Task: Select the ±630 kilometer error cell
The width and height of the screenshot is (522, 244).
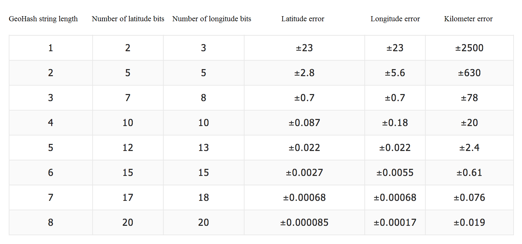Action: (469, 73)
